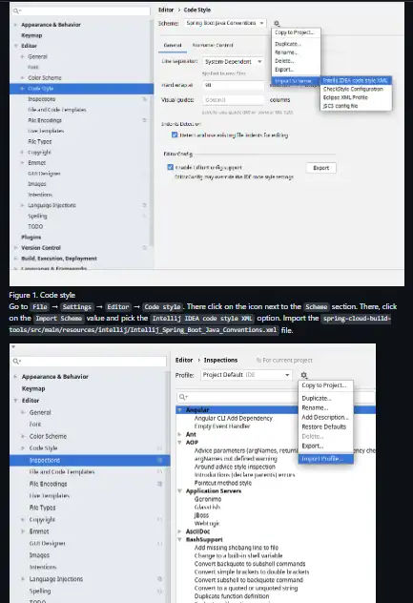The width and height of the screenshot is (413, 603).
Task: Select highlighted 'Code Style' row in first figure sidebar
Action: (x=81, y=89)
